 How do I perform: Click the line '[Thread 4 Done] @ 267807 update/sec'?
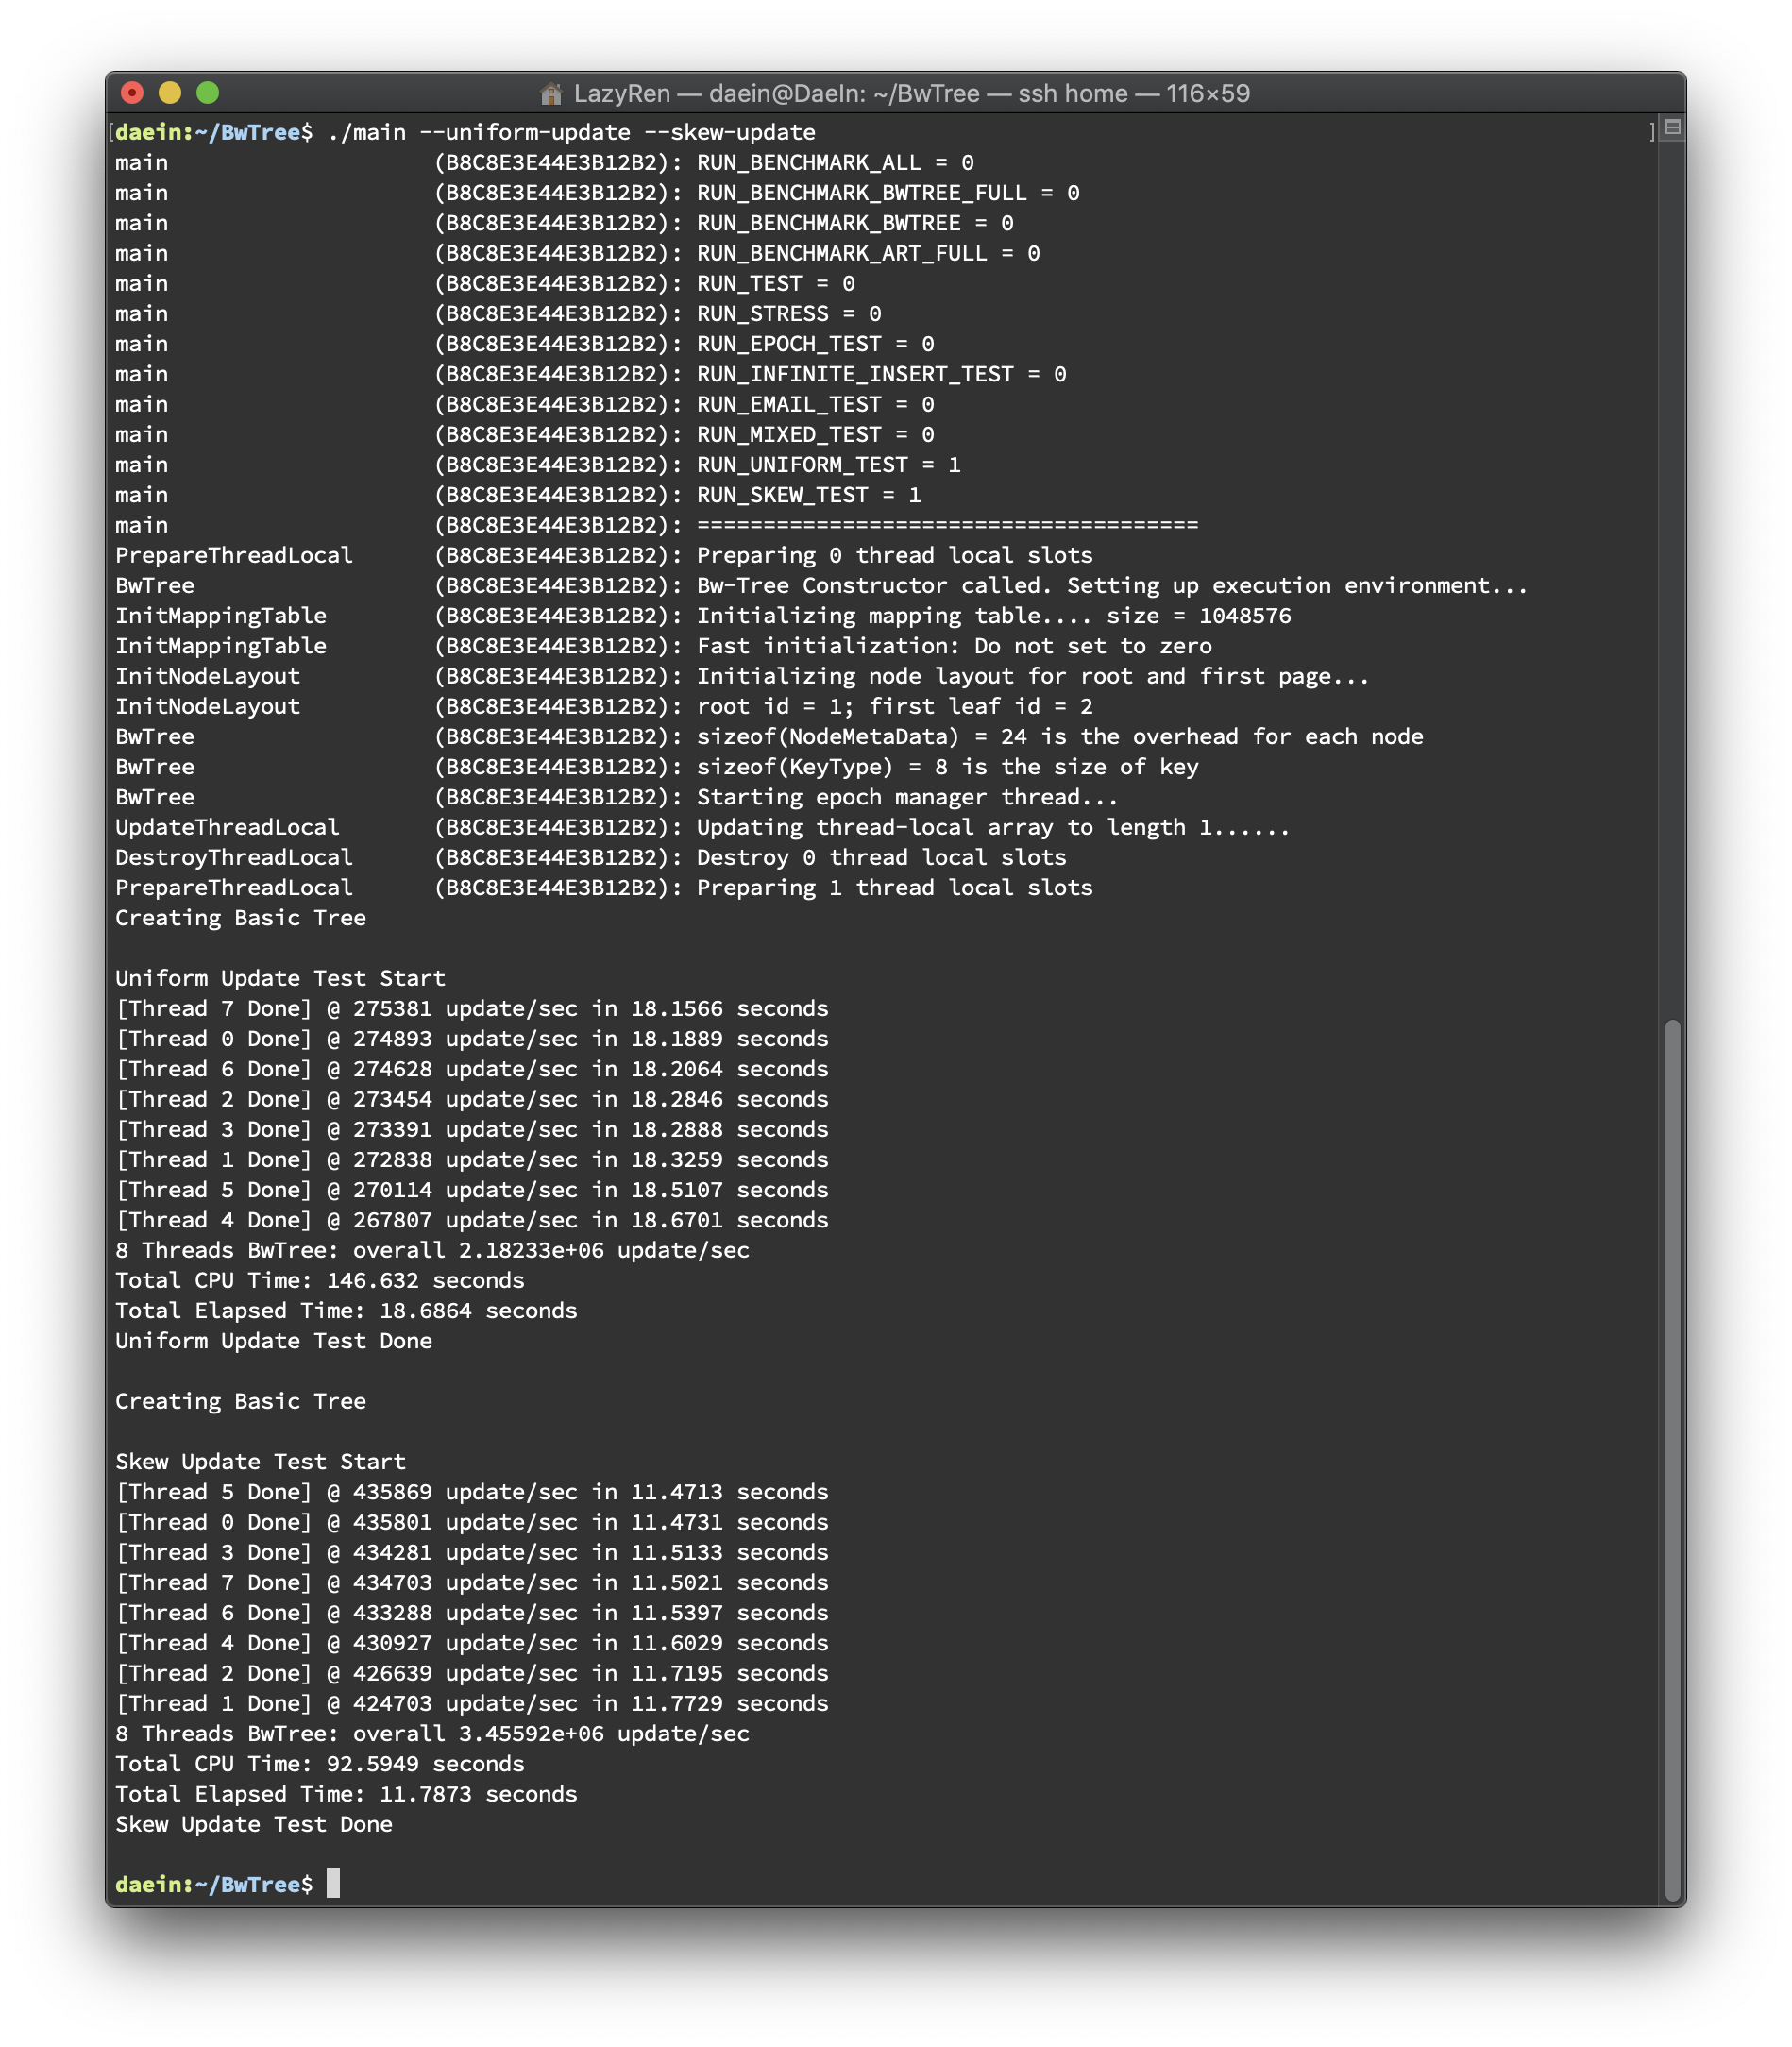473,1220
